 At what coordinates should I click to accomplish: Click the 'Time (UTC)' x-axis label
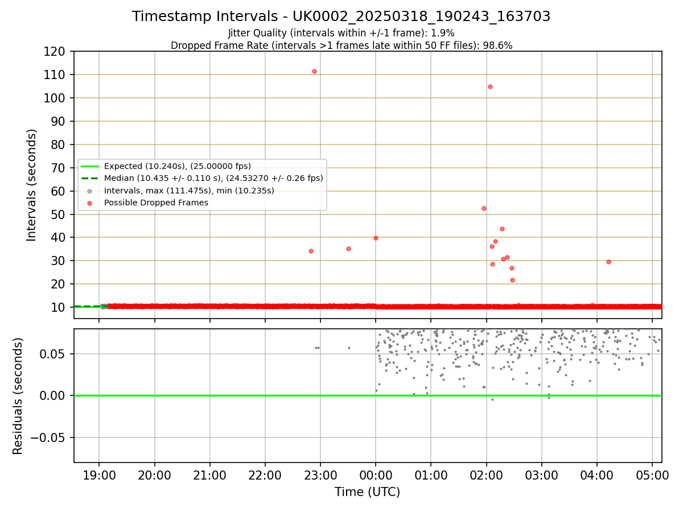coord(367,492)
